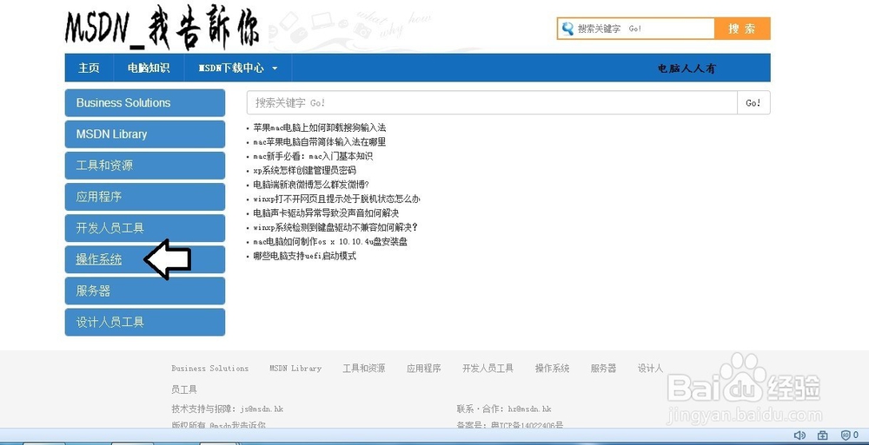Open article winxp打不开网页且提示处于脱机状态怎么办
This screenshot has width=869, height=445.
336,200
